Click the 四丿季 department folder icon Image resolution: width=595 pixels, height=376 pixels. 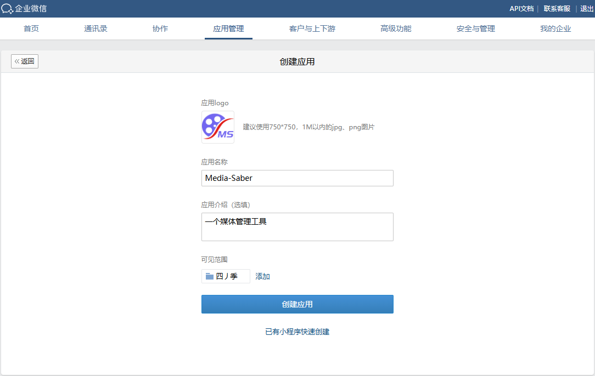click(209, 277)
